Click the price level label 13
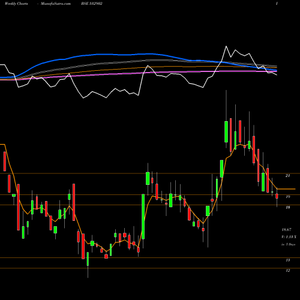This screenshot has width=300, height=300. [x=287, y=260]
